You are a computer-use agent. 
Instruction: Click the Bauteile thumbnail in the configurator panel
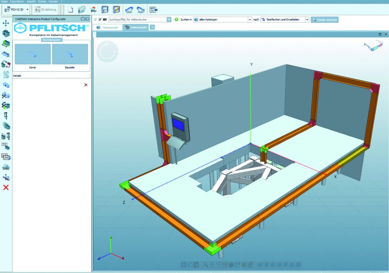pos(70,54)
